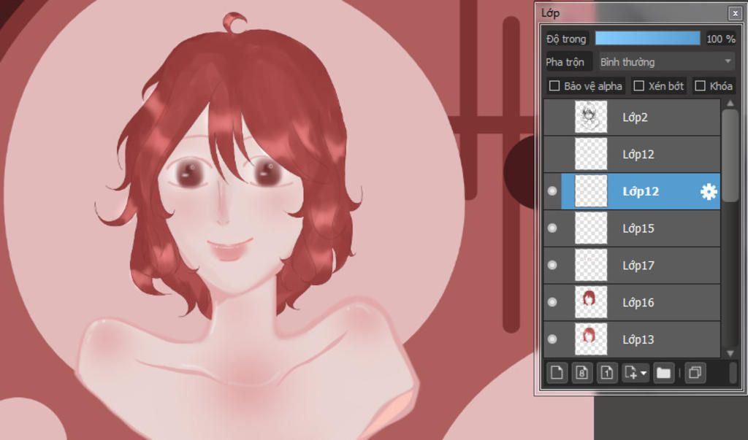Create a new color layer
This screenshot has width=748, height=440.
point(557,373)
